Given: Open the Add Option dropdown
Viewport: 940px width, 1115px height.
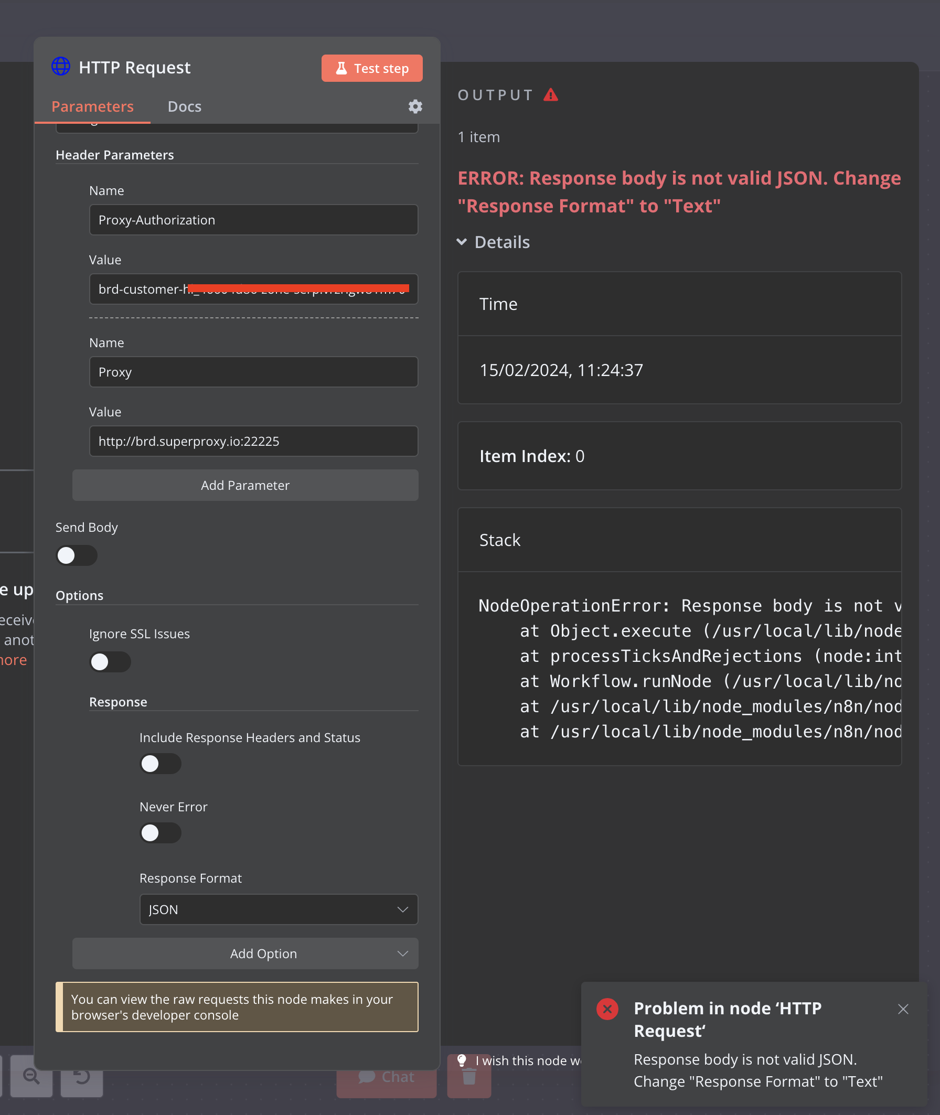Looking at the screenshot, I should click(x=245, y=953).
